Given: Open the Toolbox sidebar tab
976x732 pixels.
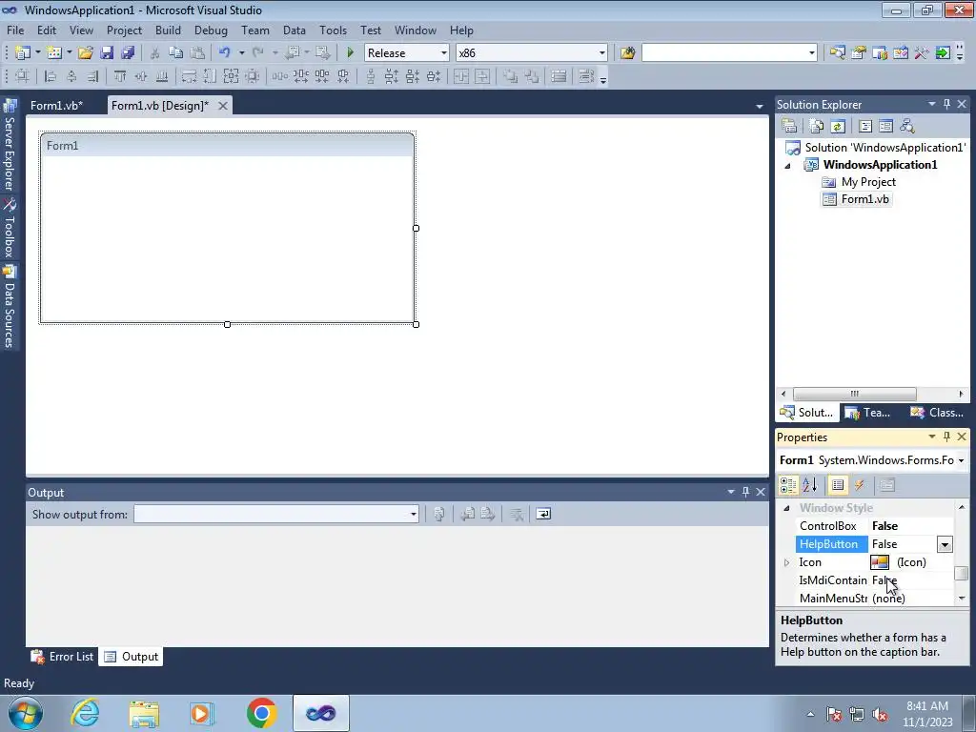Looking at the screenshot, I should (x=10, y=230).
